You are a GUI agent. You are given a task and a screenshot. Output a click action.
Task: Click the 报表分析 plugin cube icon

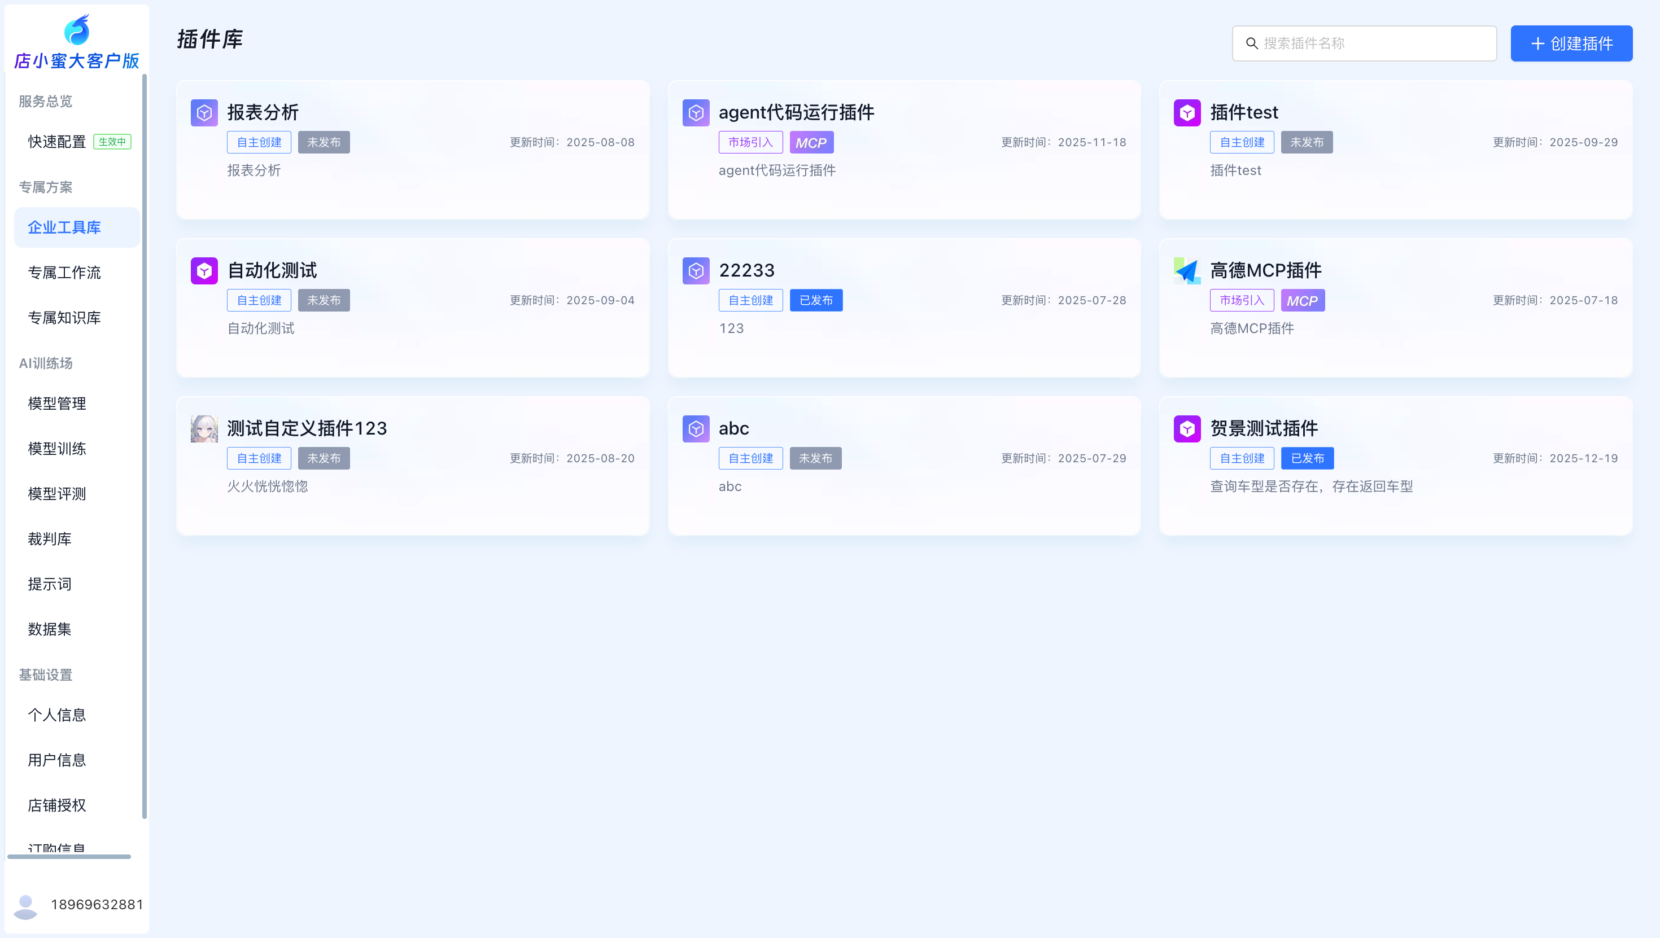click(x=204, y=113)
